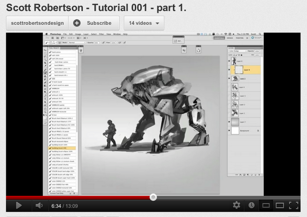This screenshot has width=307, height=217.
Task: Open the brush Mode dropdown set to Normal
Action: 77,43
